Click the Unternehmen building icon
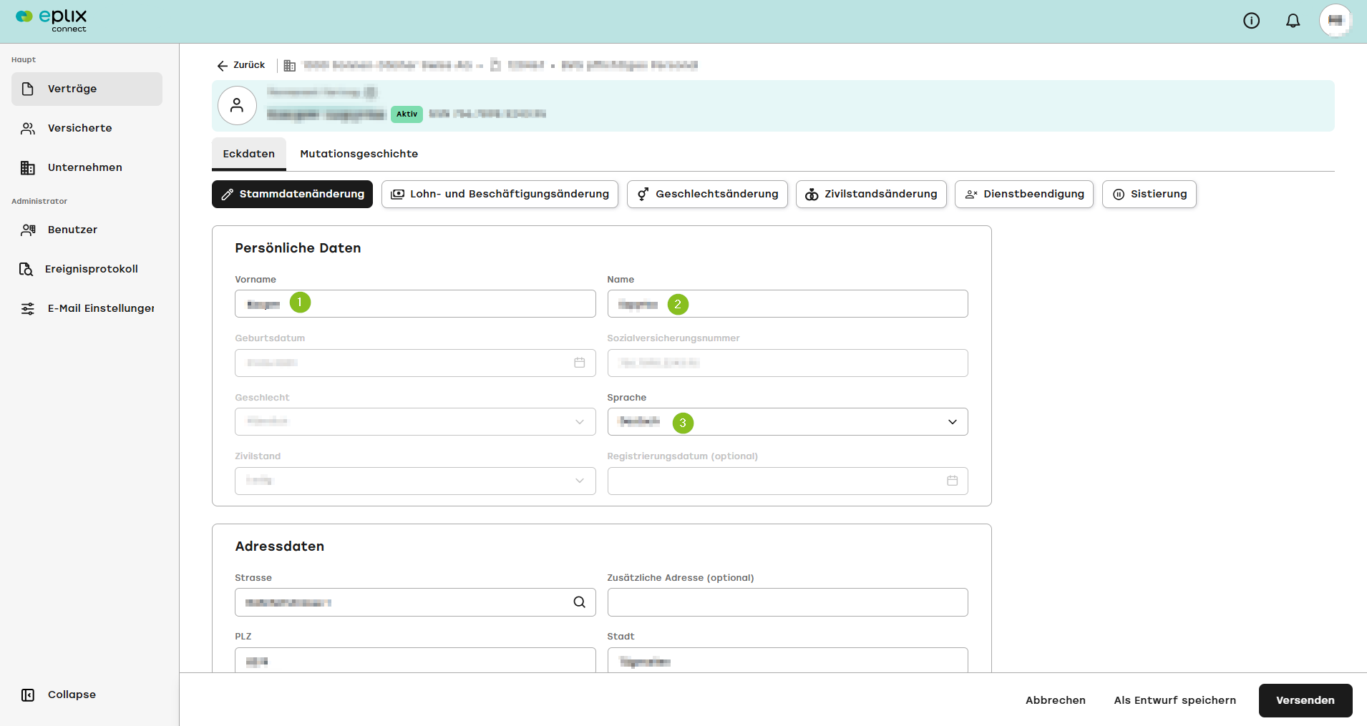The width and height of the screenshot is (1367, 726). point(28,167)
